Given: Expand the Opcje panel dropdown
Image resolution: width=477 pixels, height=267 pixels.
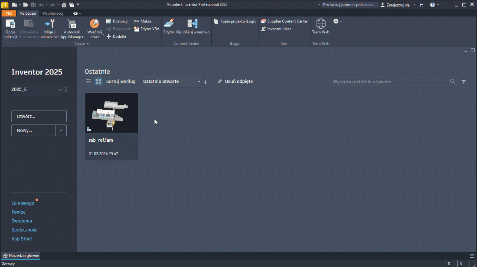Looking at the screenshot, I should (82, 43).
